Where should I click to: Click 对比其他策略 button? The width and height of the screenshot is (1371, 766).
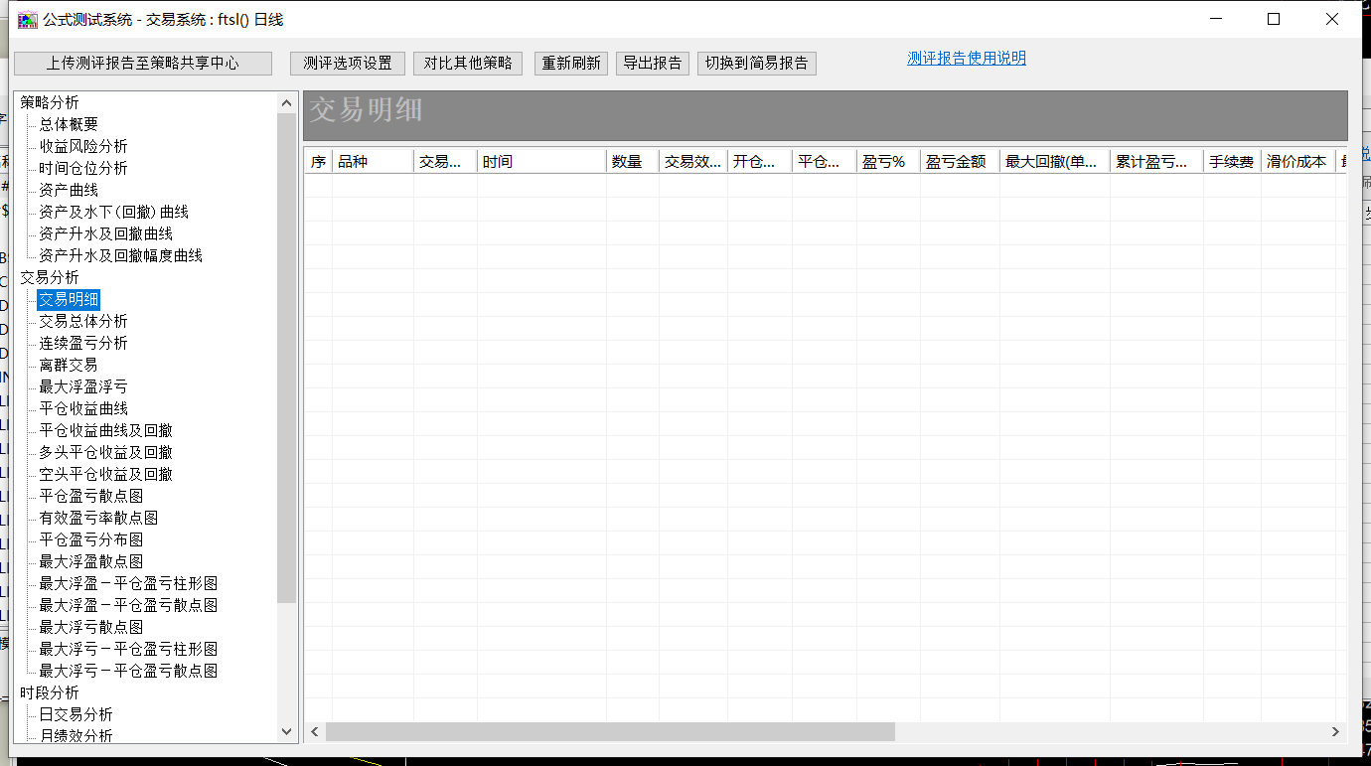468,63
